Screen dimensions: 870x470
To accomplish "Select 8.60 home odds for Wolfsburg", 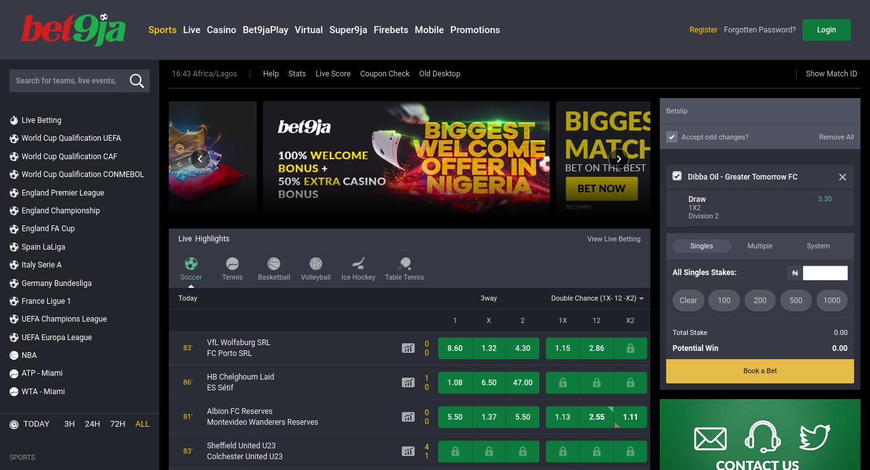I will coord(455,348).
